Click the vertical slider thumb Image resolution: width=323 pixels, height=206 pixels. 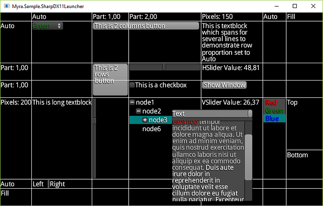pyautogui.click(x=95, y=121)
